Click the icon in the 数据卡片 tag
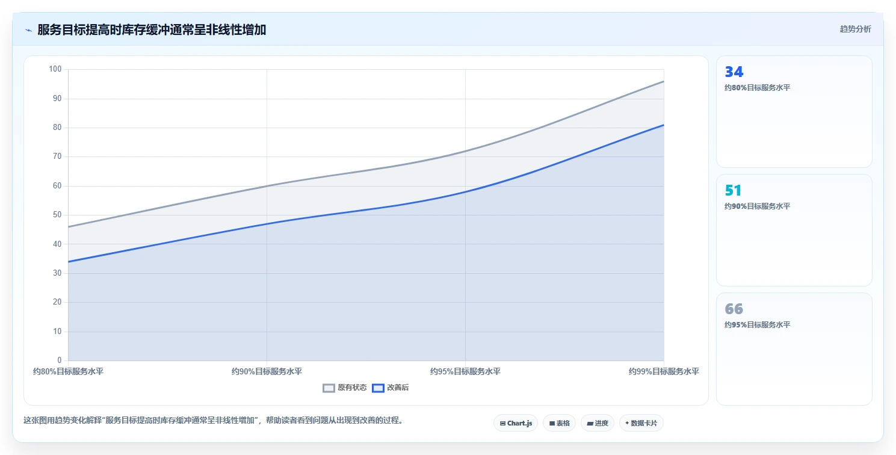896x455 pixels. point(627,423)
